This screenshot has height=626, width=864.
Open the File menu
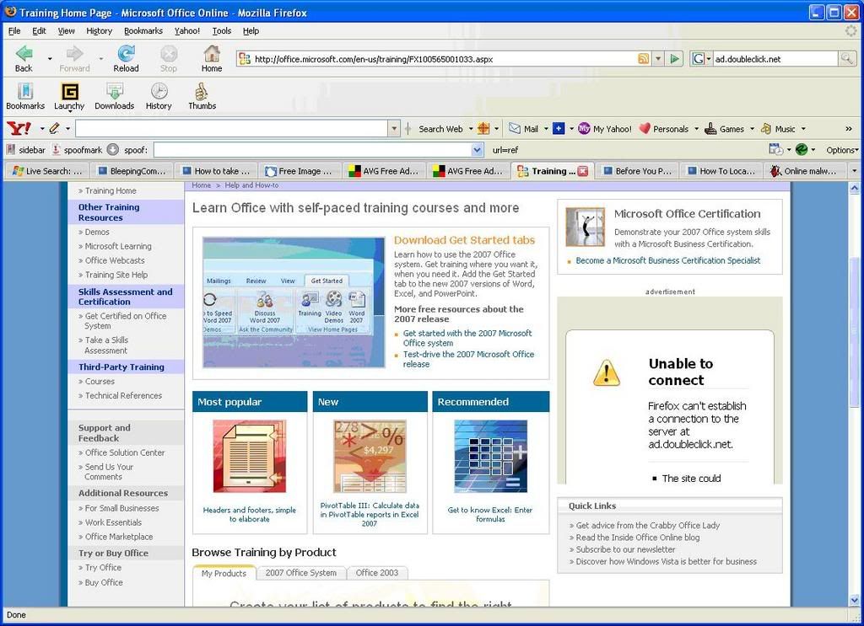point(14,31)
